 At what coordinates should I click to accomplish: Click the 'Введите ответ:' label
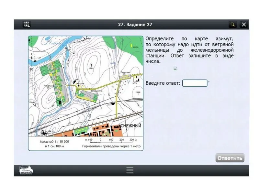pos(163,83)
